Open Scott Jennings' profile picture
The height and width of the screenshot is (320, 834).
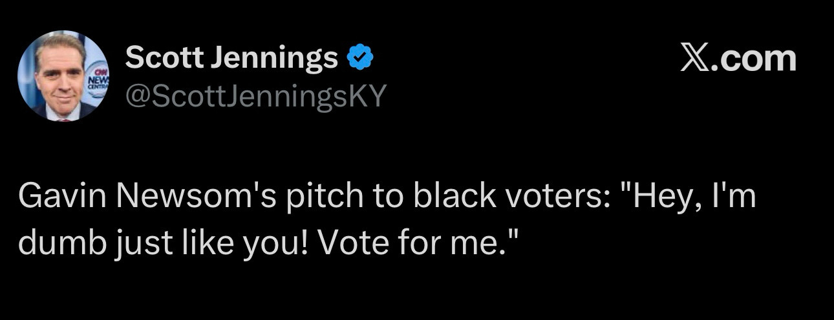pos(63,75)
